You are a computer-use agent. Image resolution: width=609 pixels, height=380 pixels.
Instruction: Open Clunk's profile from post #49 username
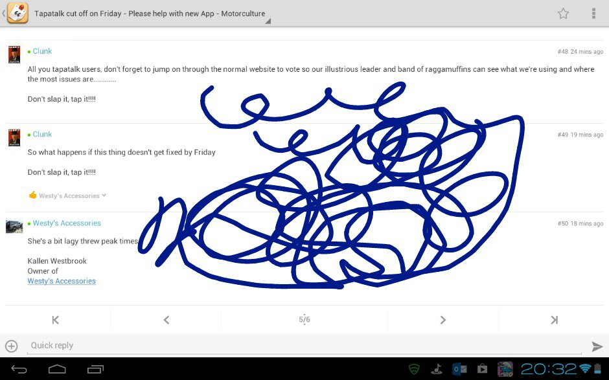coord(42,134)
